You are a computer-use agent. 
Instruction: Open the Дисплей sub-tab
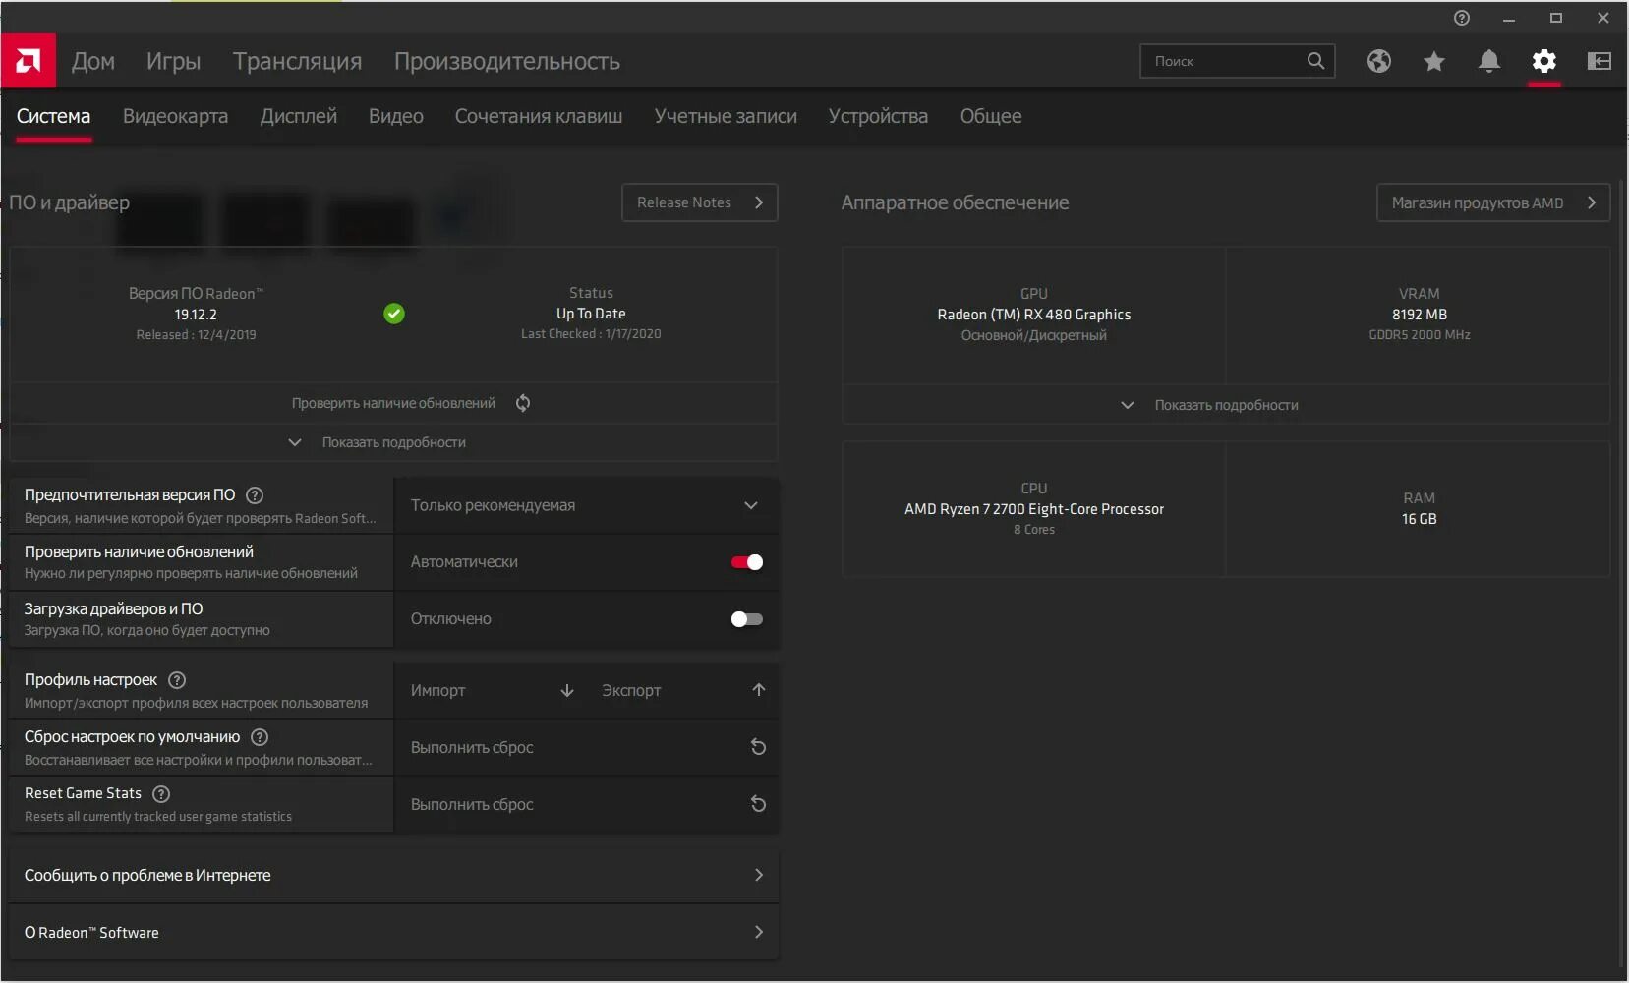[x=299, y=116]
